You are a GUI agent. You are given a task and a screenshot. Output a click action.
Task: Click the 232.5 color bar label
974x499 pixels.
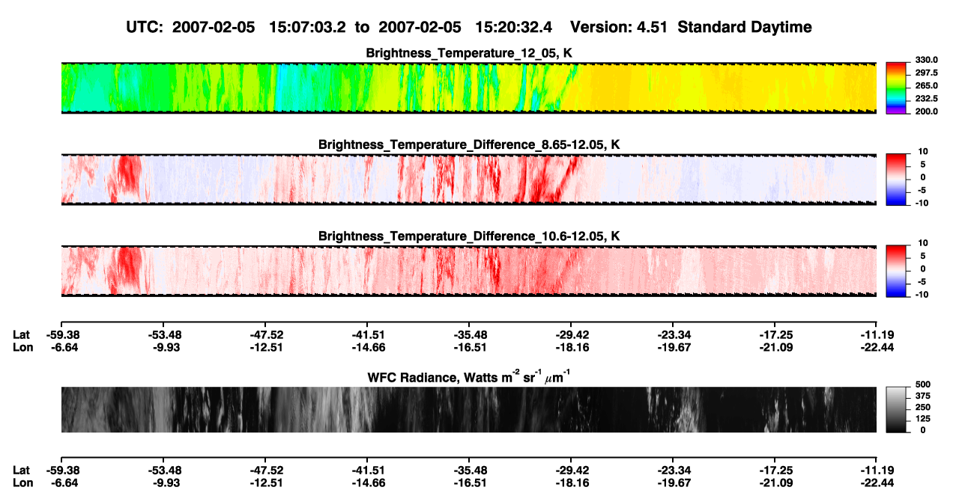click(926, 98)
